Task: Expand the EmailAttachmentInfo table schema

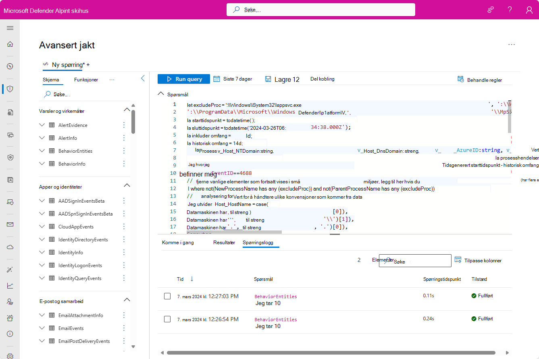Action: (x=42, y=315)
